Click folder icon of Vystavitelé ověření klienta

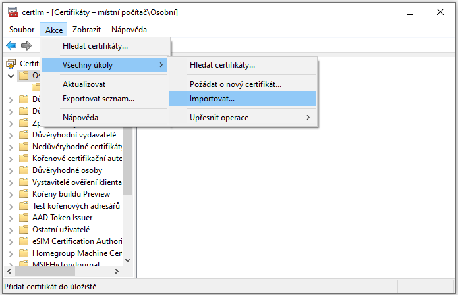pos(24,182)
